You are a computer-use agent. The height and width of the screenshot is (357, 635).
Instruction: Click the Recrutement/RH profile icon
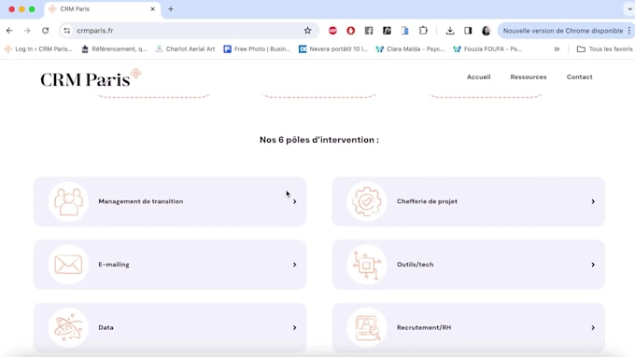click(x=367, y=327)
